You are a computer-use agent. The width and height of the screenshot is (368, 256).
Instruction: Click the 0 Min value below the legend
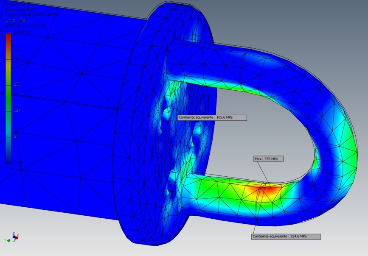pyautogui.click(x=17, y=163)
